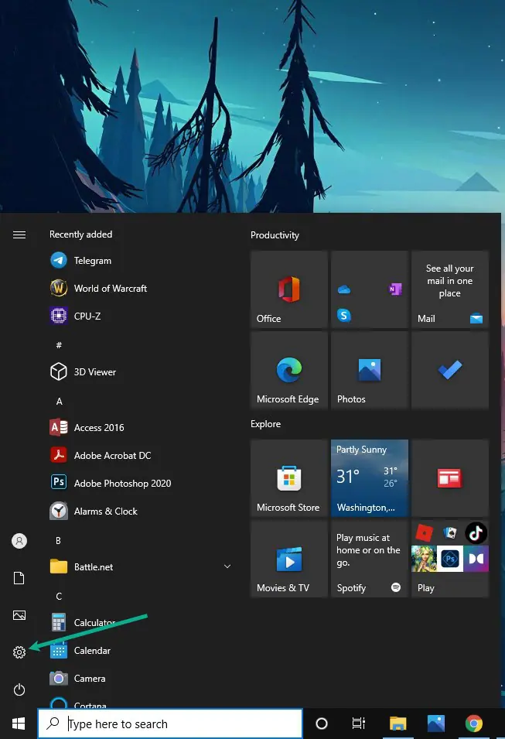The height and width of the screenshot is (739, 505).
Task: Click the letter B section header
Action: pyautogui.click(x=59, y=540)
